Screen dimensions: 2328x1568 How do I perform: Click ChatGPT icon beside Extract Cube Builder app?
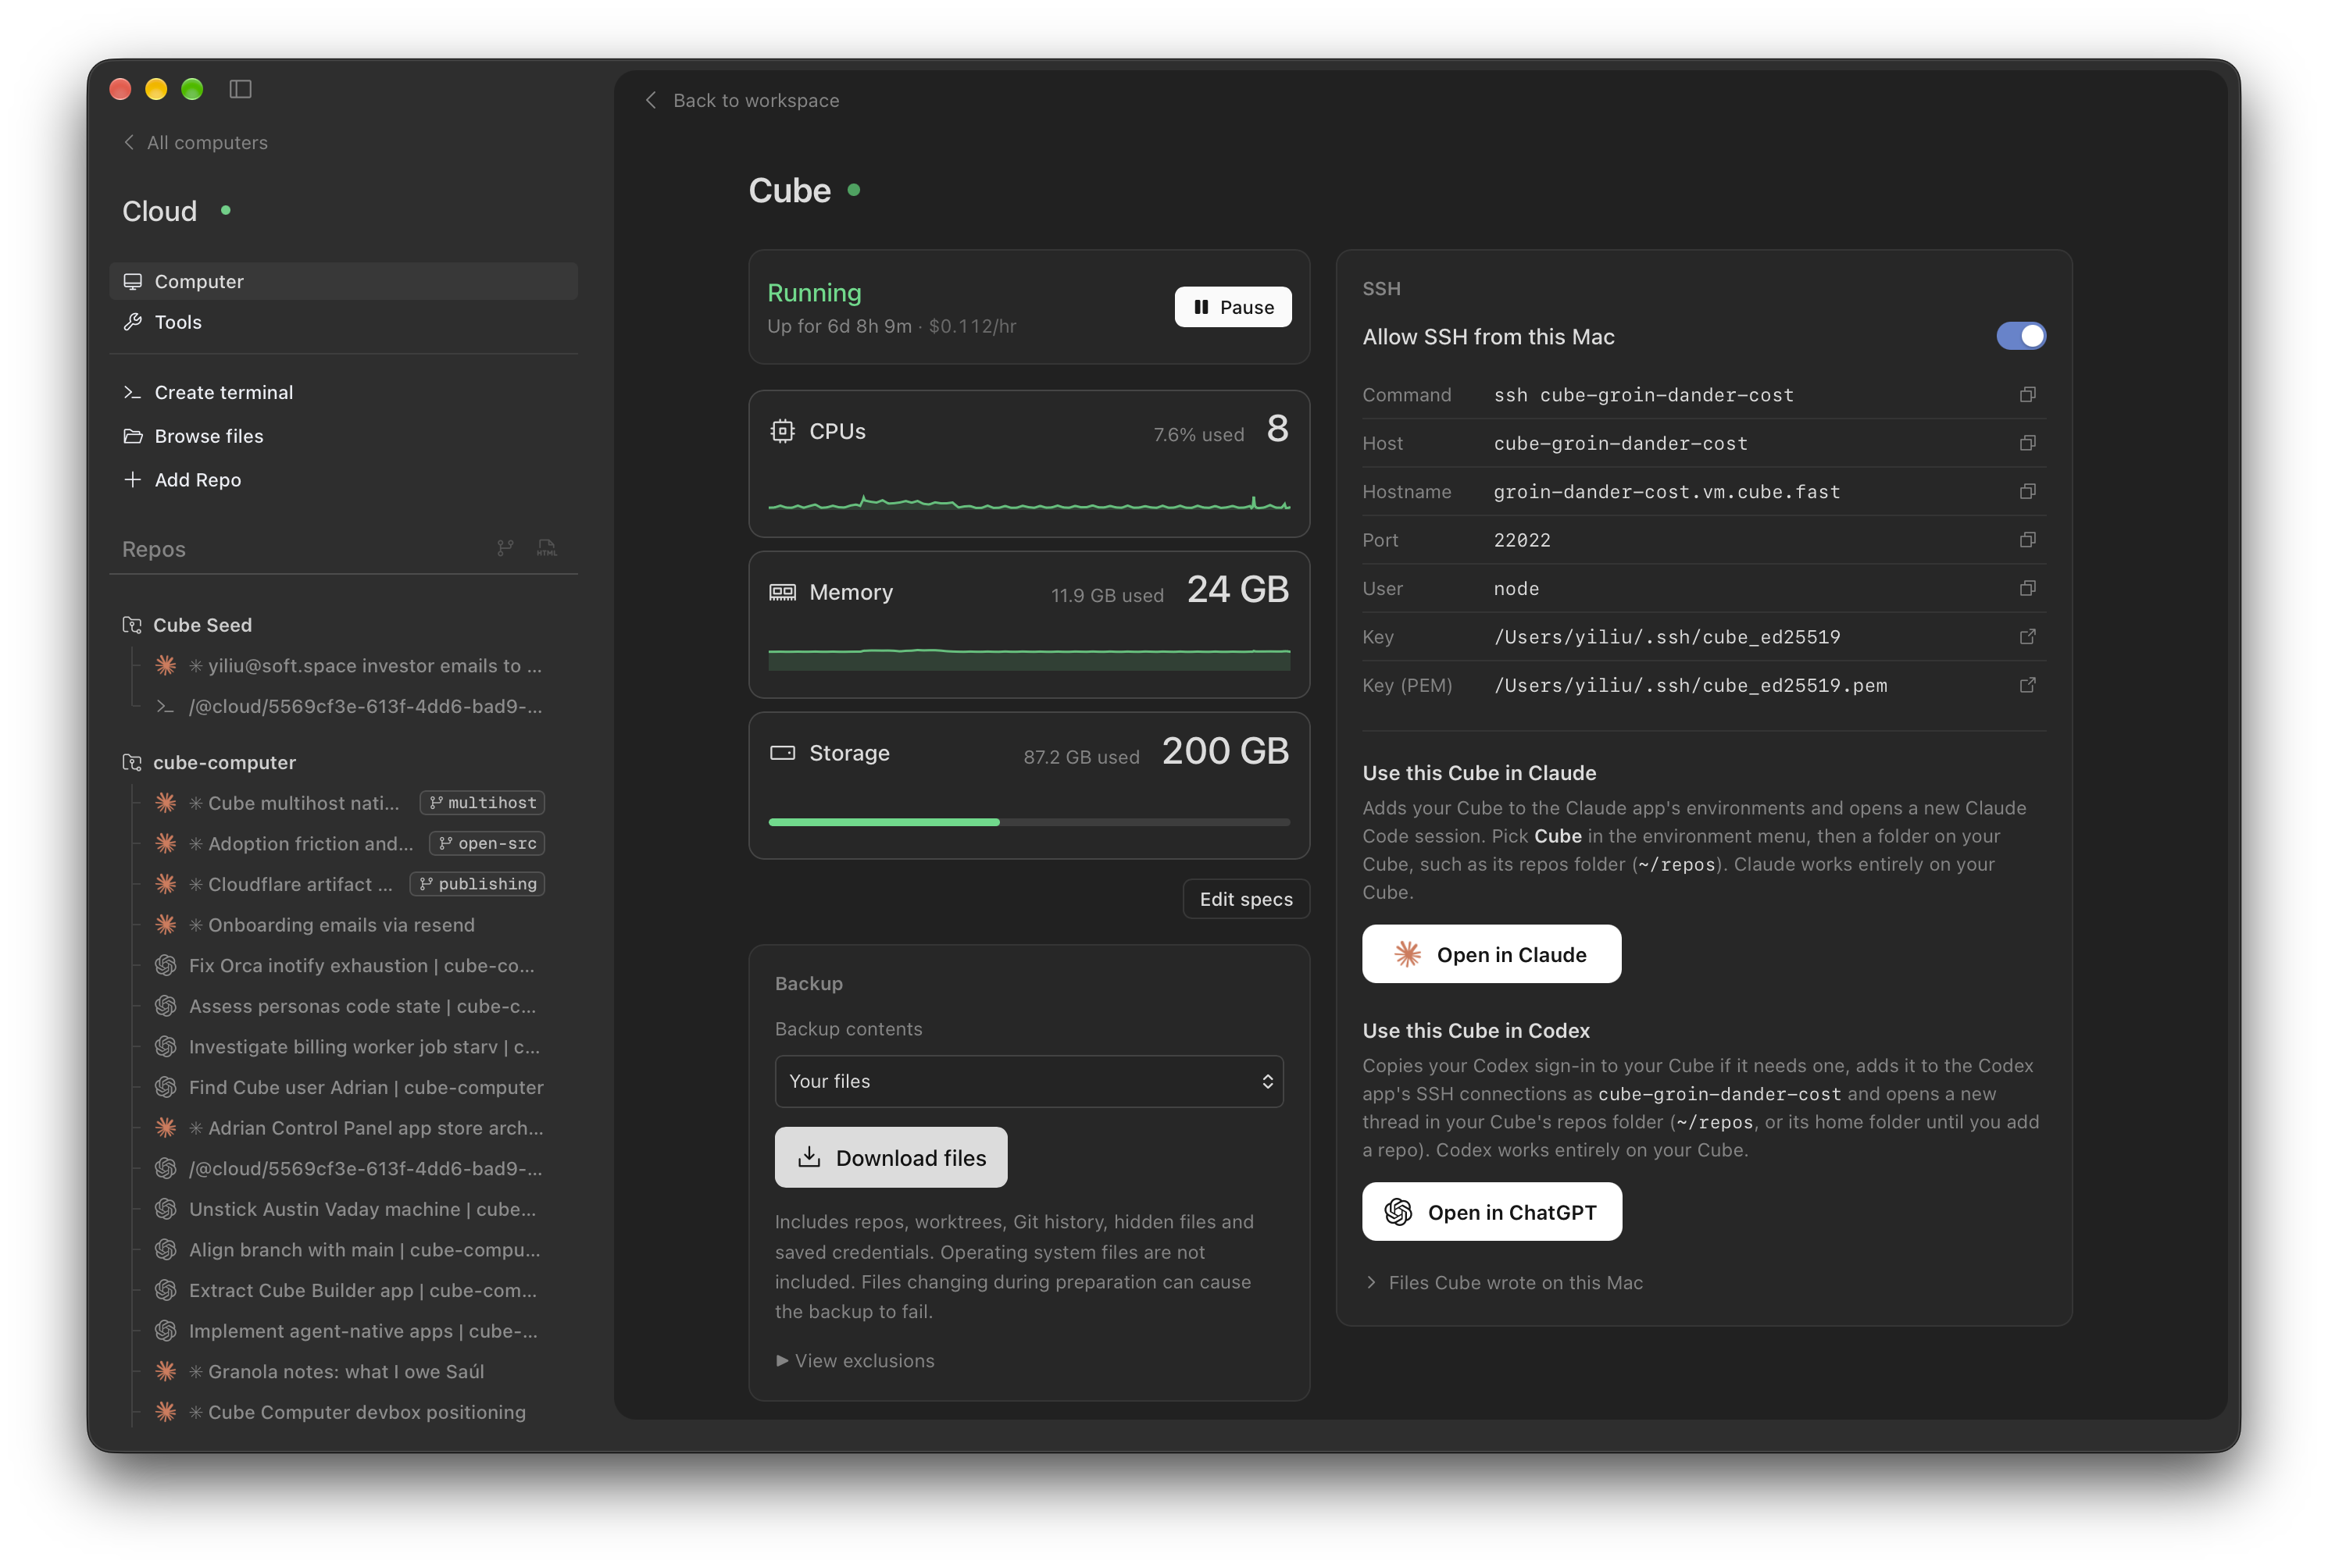click(x=166, y=1290)
